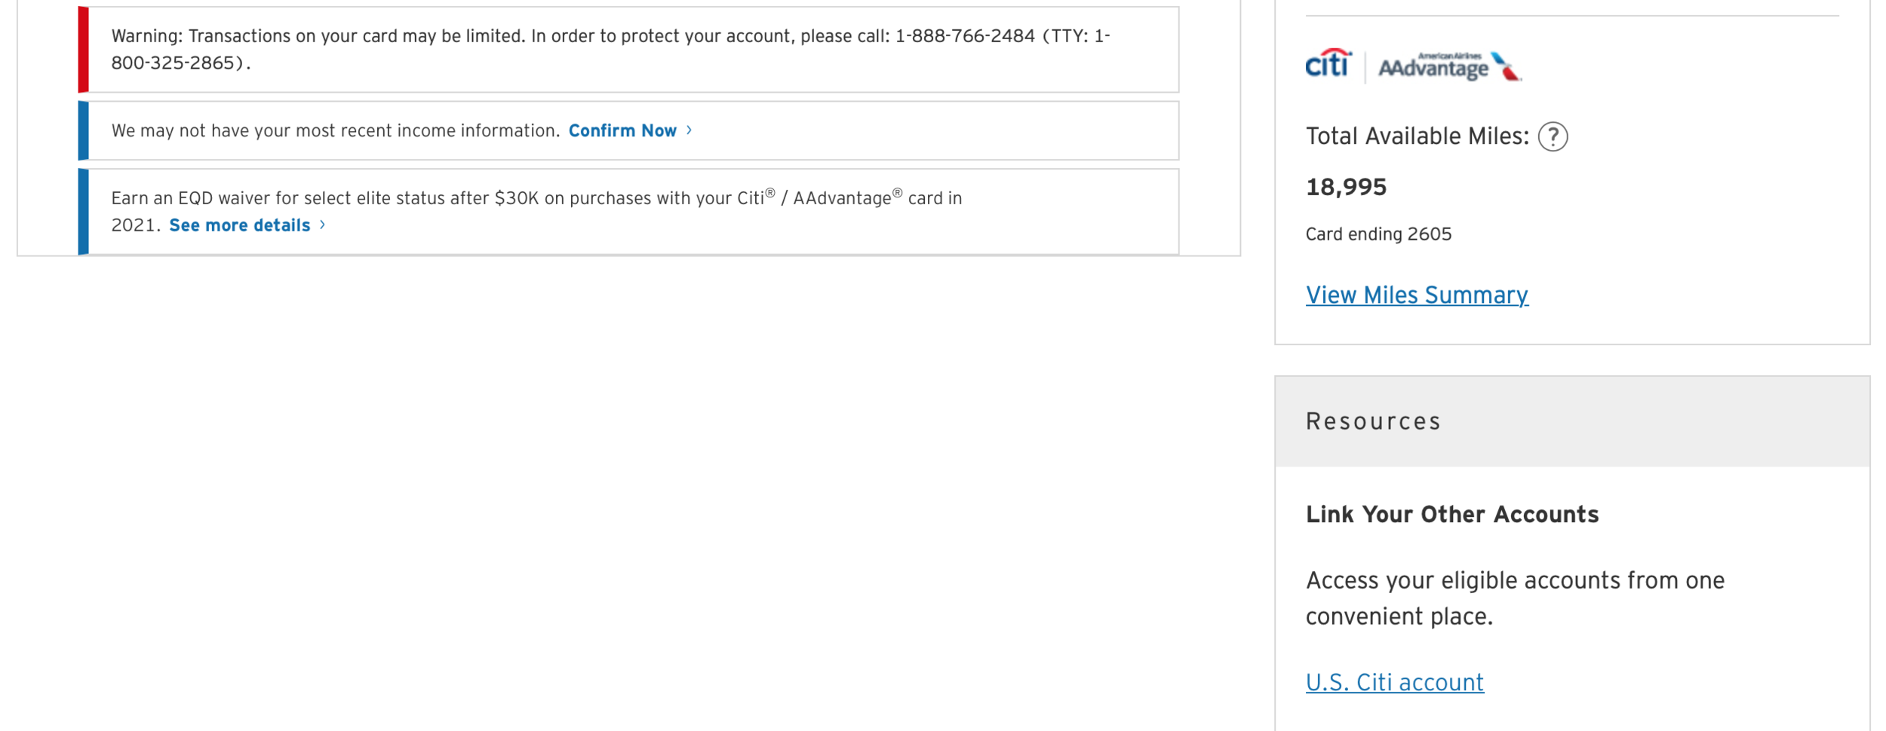The height and width of the screenshot is (731, 1886).
Task: Follow the U.S. Citi account link
Action: [x=1395, y=682]
